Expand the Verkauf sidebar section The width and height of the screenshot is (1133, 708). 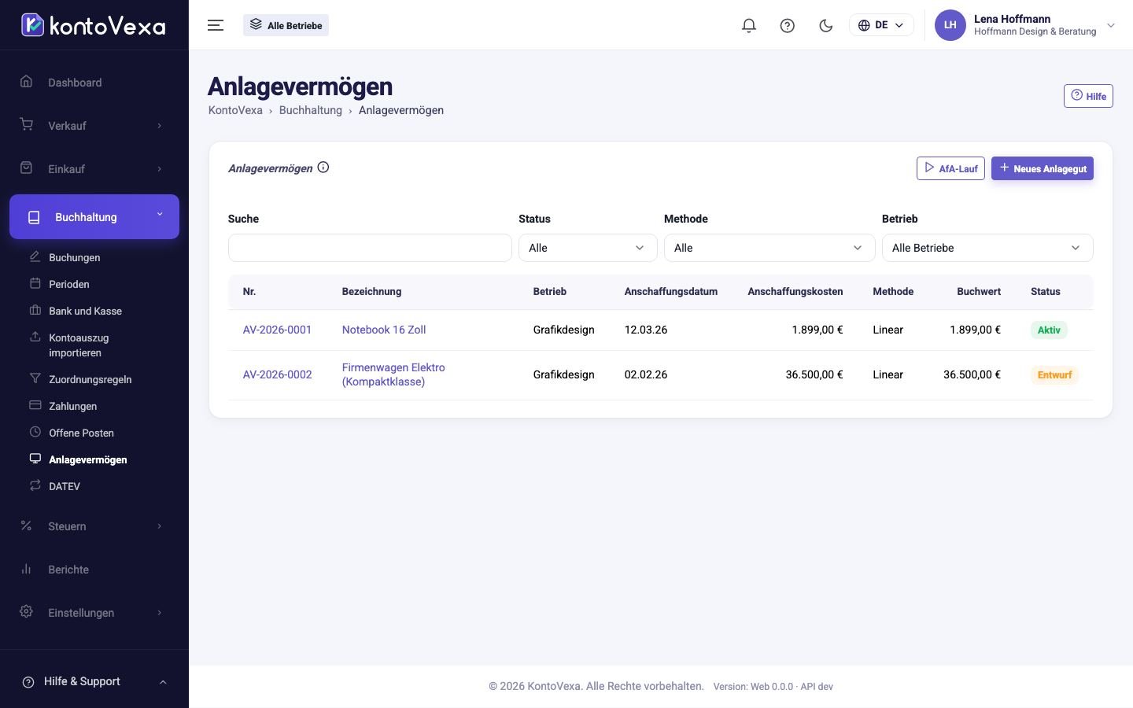(x=94, y=126)
